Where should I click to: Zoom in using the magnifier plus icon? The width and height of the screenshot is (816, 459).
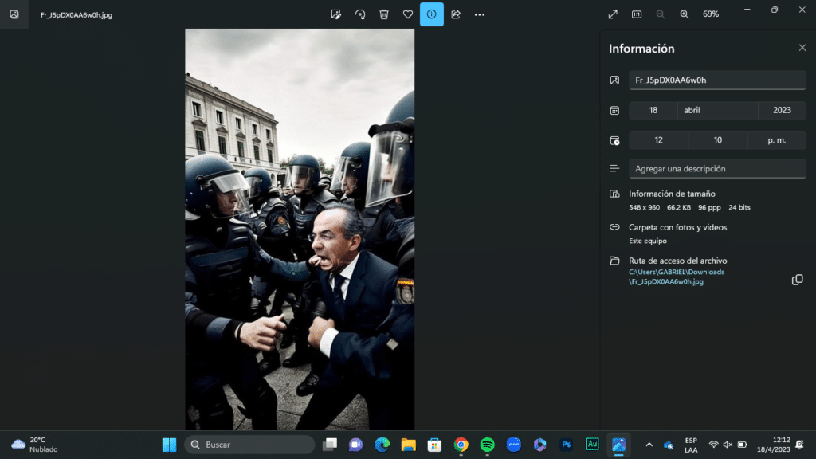[x=685, y=14]
